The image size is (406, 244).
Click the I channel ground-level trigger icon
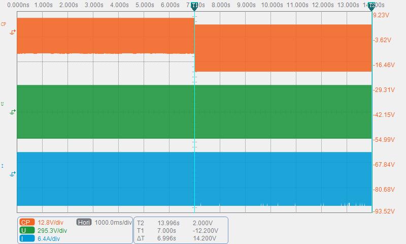pyautogui.click(x=12, y=174)
